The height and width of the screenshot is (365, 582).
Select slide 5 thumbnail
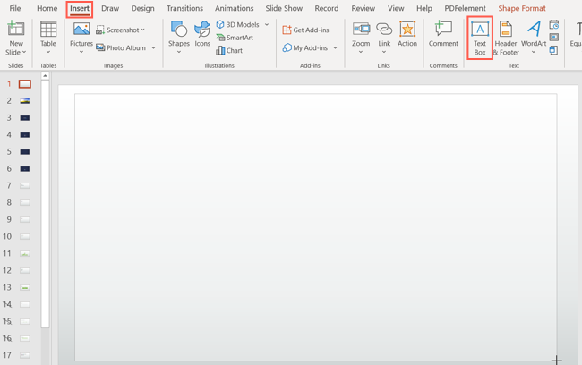[x=25, y=152]
